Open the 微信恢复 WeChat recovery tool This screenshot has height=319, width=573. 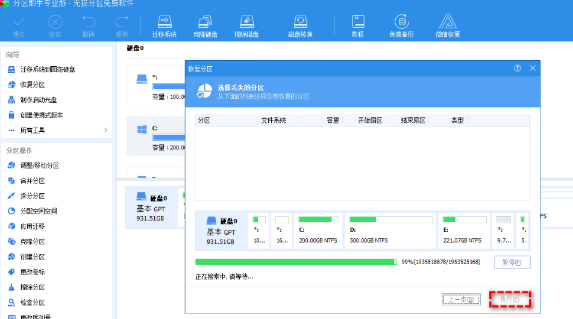pos(448,26)
